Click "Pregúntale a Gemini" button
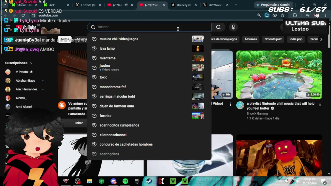Viewport: 331px width, 186px height. (273, 5)
